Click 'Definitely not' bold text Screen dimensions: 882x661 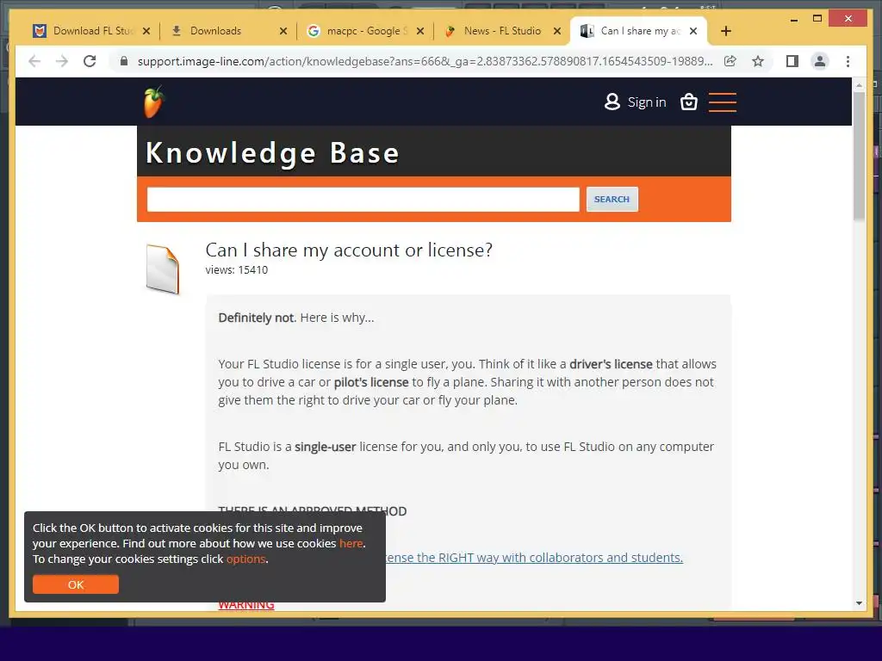pos(257,318)
